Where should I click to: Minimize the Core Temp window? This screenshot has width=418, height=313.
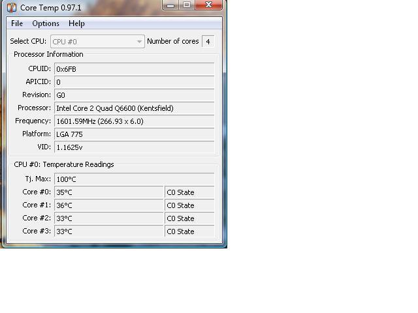tap(170, 5)
